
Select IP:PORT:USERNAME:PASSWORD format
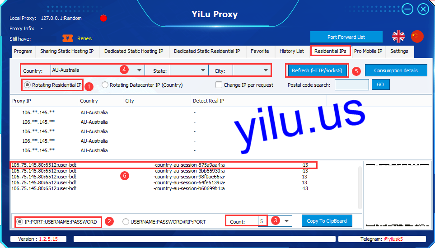(x=19, y=222)
